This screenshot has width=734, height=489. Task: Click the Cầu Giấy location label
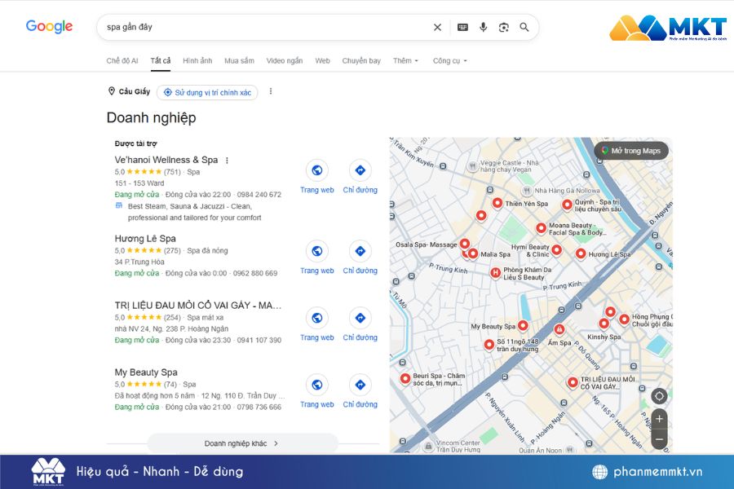click(x=135, y=92)
